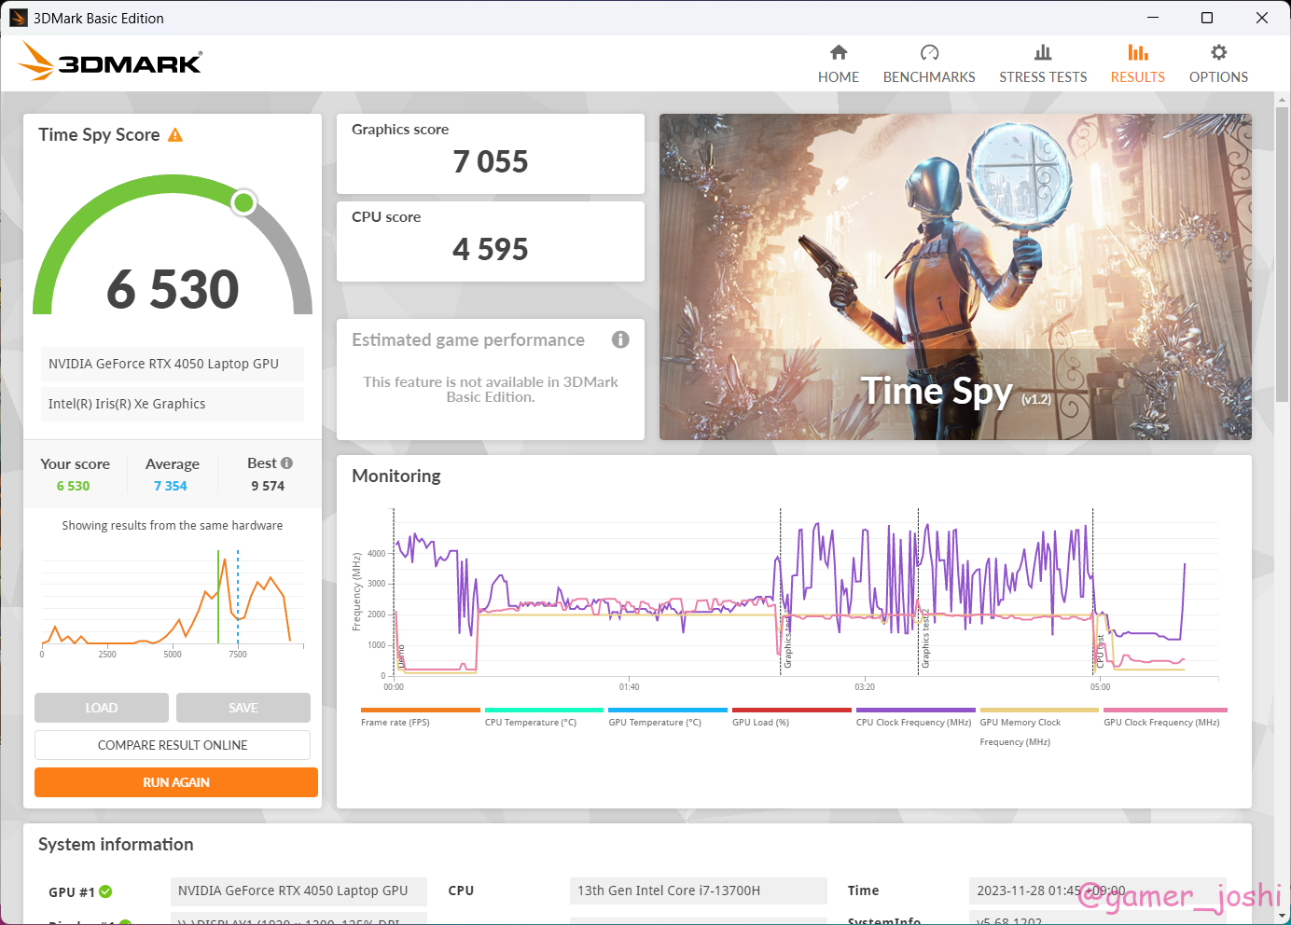Select the RESULTS tab label
The height and width of the screenshot is (925, 1291).
click(1137, 77)
